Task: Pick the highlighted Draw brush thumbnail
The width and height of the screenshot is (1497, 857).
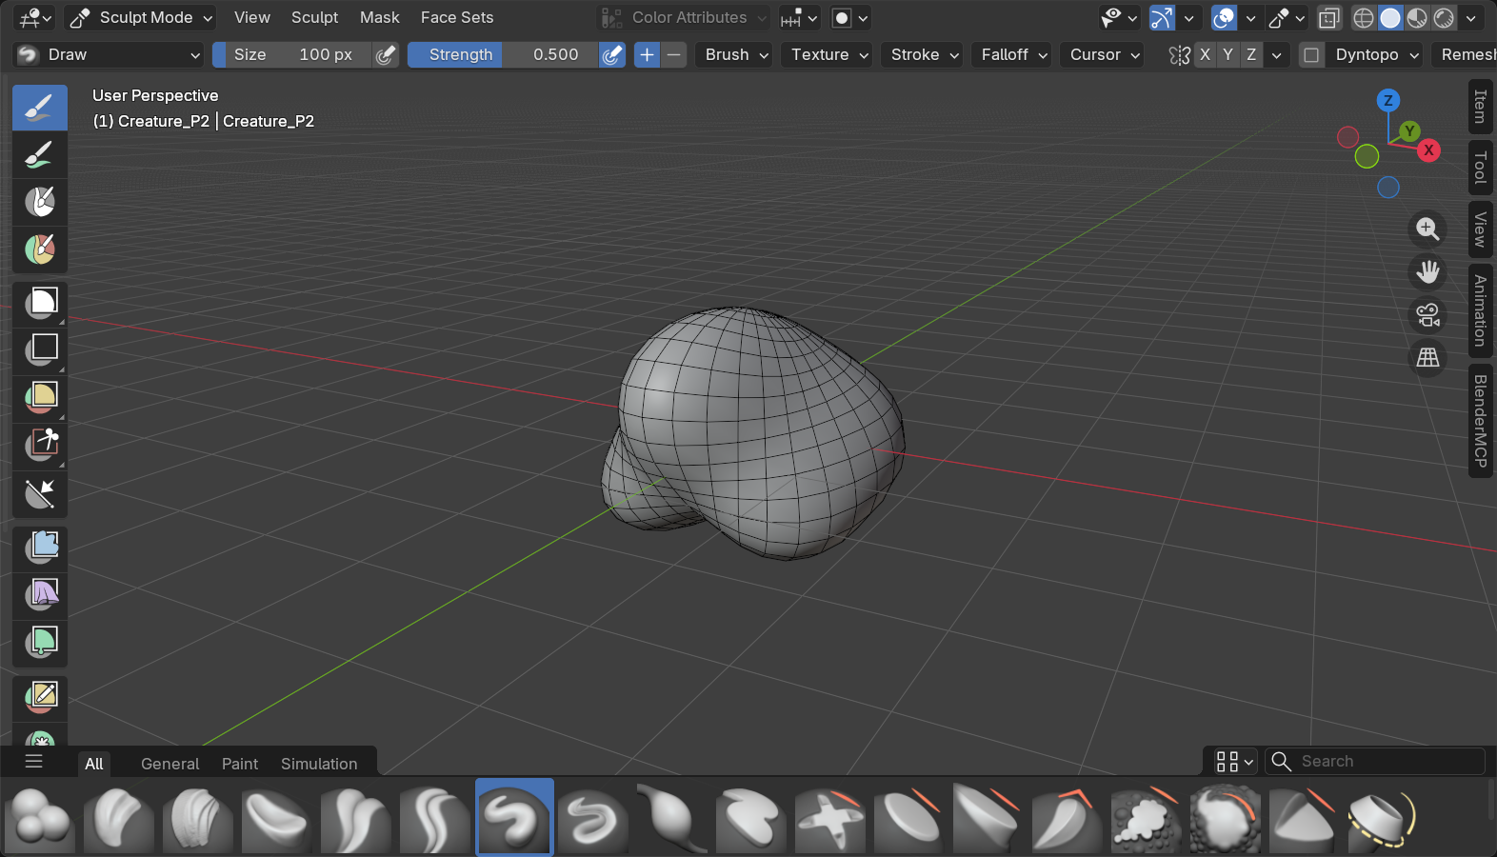Action: click(514, 819)
